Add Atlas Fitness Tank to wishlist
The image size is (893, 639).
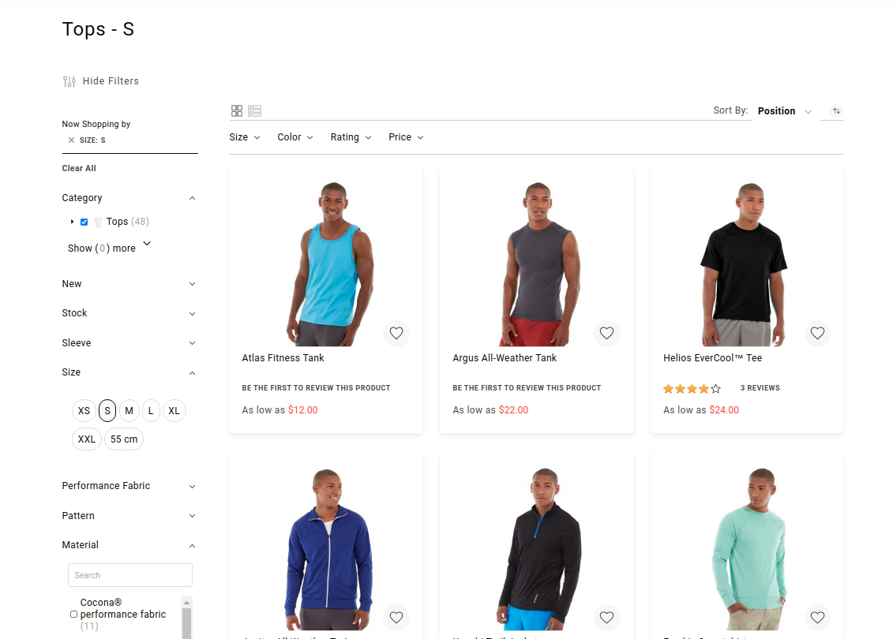click(x=396, y=333)
